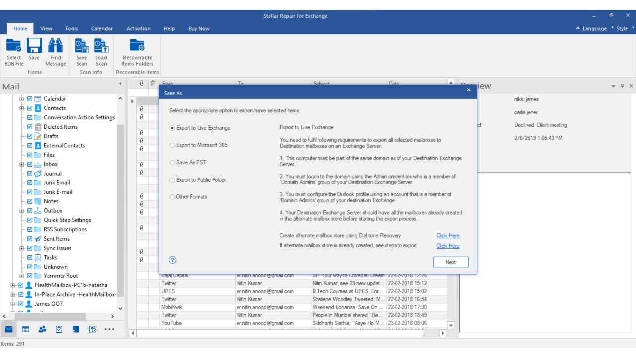The width and height of the screenshot is (636, 358).
Task: Close the Save As dialog
Action: click(469, 90)
